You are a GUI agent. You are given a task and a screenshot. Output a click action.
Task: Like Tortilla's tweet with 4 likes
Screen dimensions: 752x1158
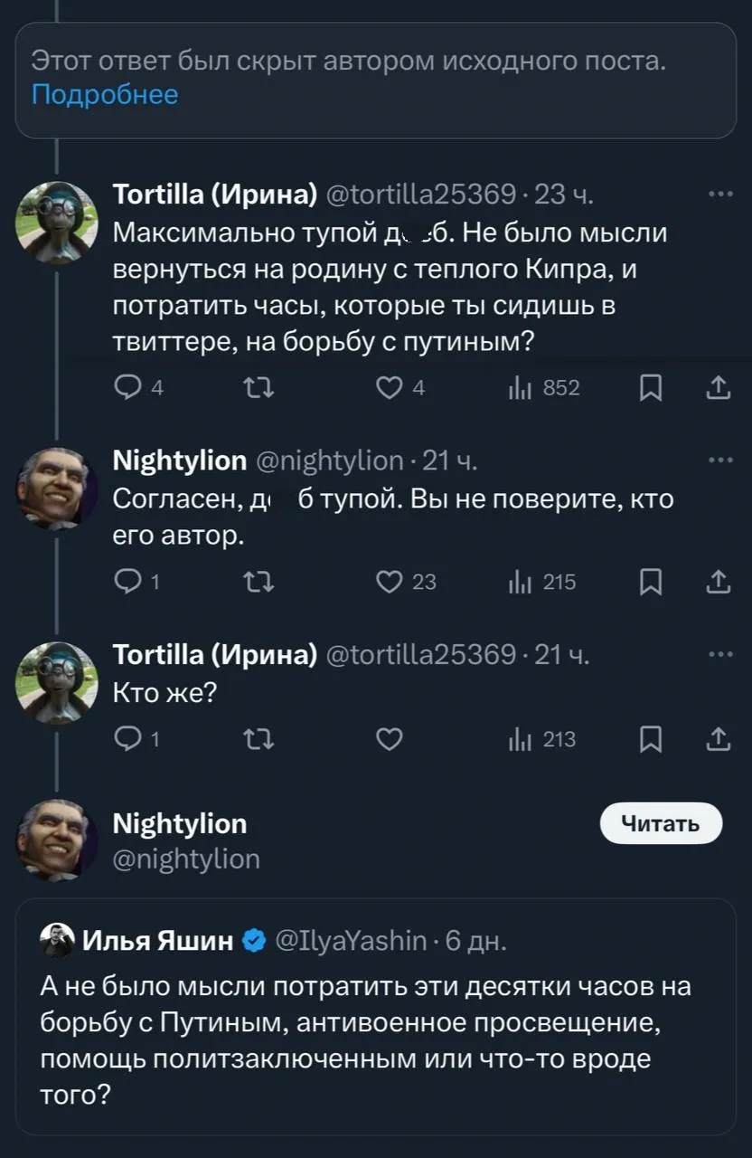coord(390,388)
